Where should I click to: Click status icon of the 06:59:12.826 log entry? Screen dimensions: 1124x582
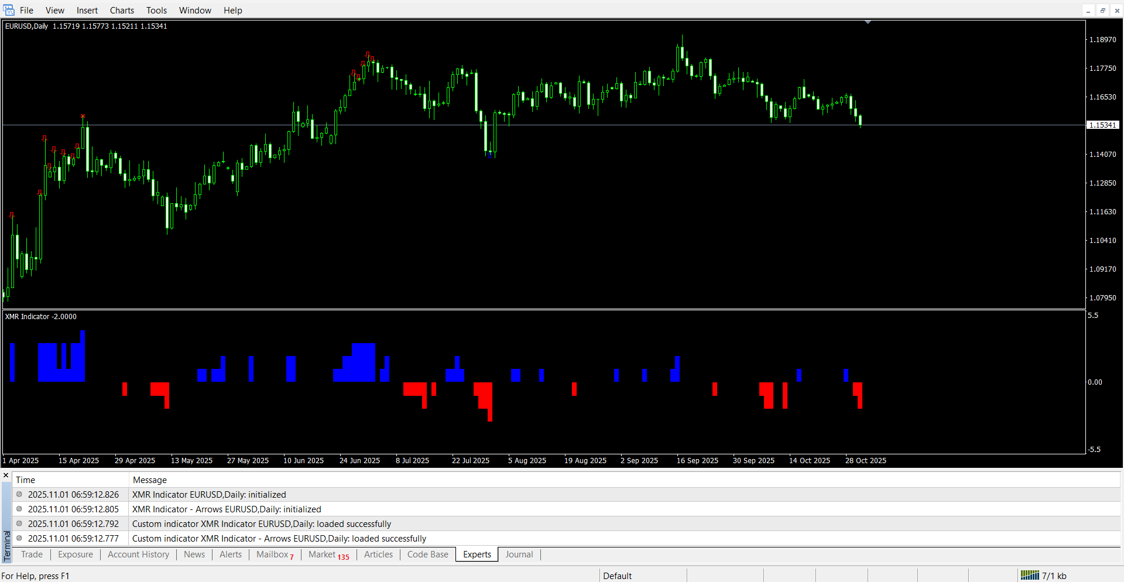pyautogui.click(x=19, y=495)
